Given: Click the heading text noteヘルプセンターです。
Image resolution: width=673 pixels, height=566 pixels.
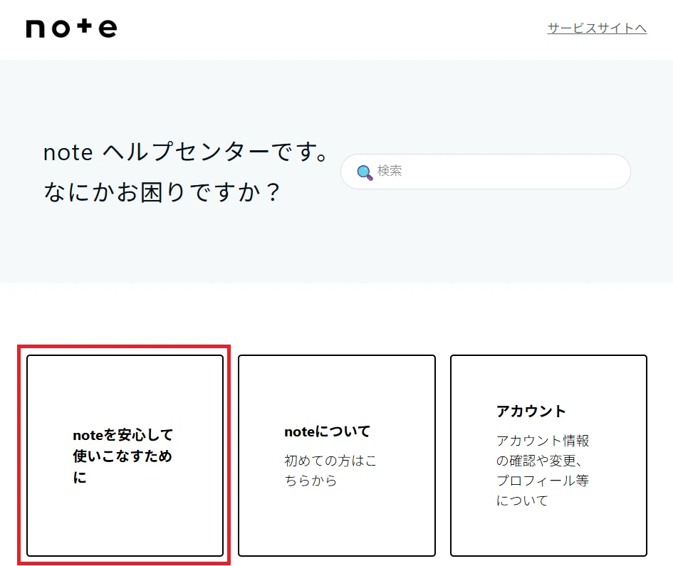Looking at the screenshot, I should (x=187, y=152).
